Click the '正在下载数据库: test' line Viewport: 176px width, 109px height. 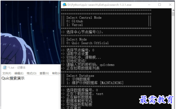pyautogui.click(x=82, y=94)
